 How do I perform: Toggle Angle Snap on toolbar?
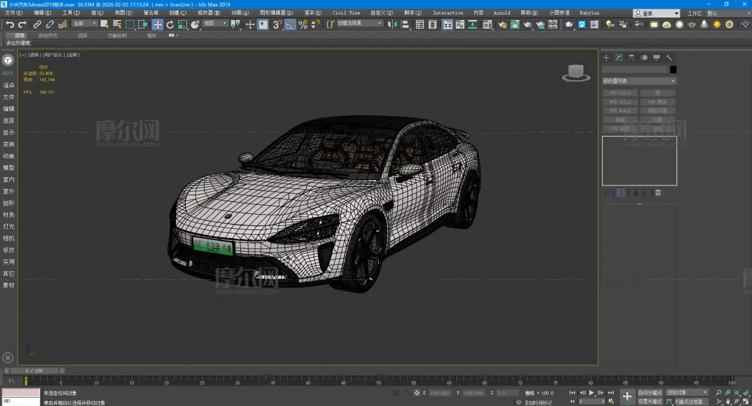290,25
